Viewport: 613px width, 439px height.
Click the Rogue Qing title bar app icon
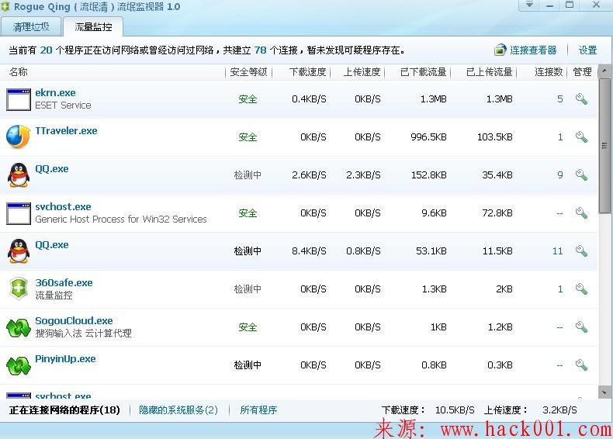[5, 6]
